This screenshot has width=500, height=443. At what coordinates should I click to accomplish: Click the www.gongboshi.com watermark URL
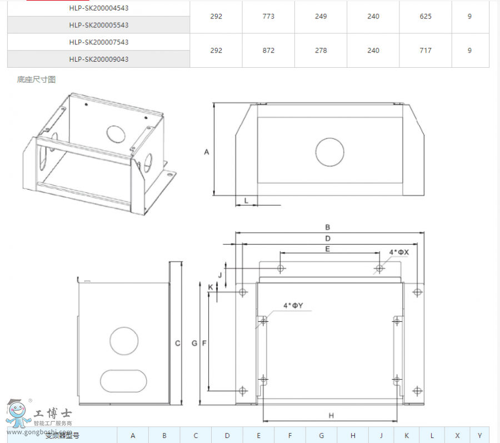pyautogui.click(x=39, y=432)
